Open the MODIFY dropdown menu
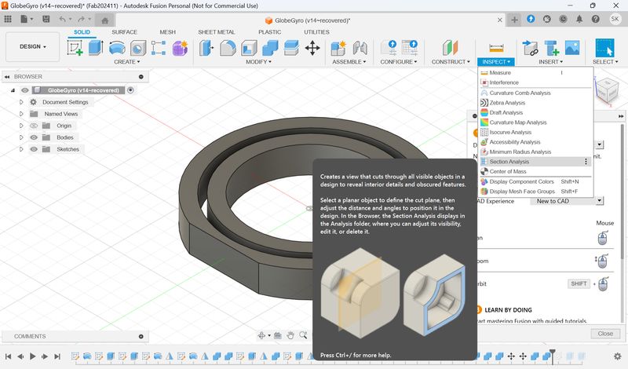The width and height of the screenshot is (628, 369). point(258,62)
